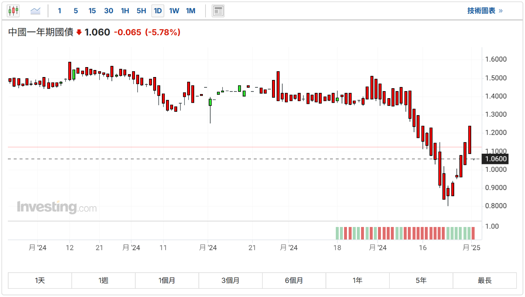This screenshot has width=525, height=297.
Task: Click the 月 '25 timeline label
Action: 471,248
